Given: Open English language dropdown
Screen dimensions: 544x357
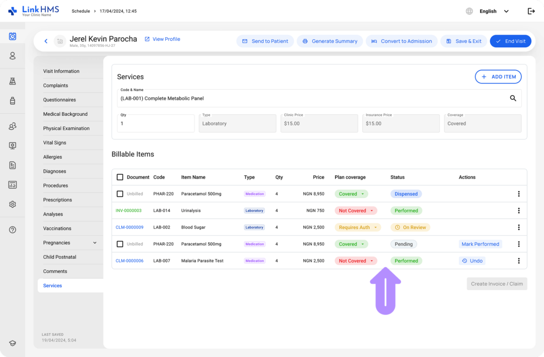Looking at the screenshot, I should coord(494,11).
